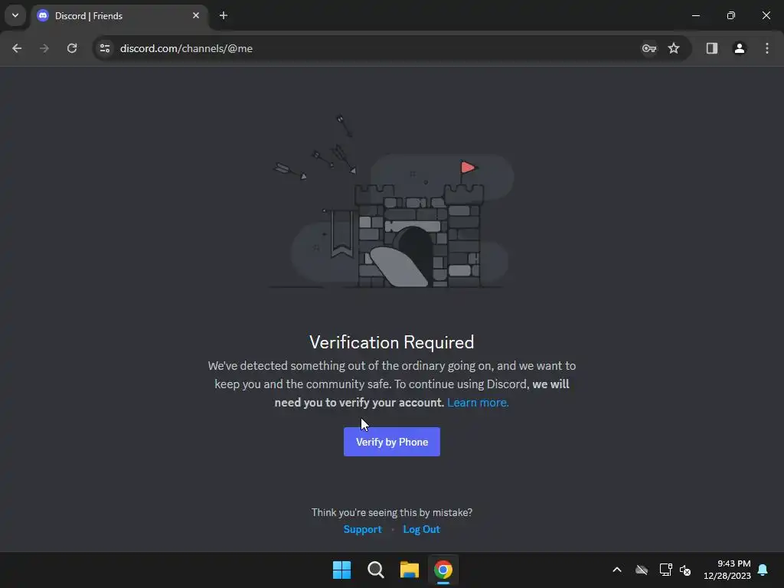View site information icon in address bar
Image resolution: width=784 pixels, height=588 pixels.
tap(105, 48)
